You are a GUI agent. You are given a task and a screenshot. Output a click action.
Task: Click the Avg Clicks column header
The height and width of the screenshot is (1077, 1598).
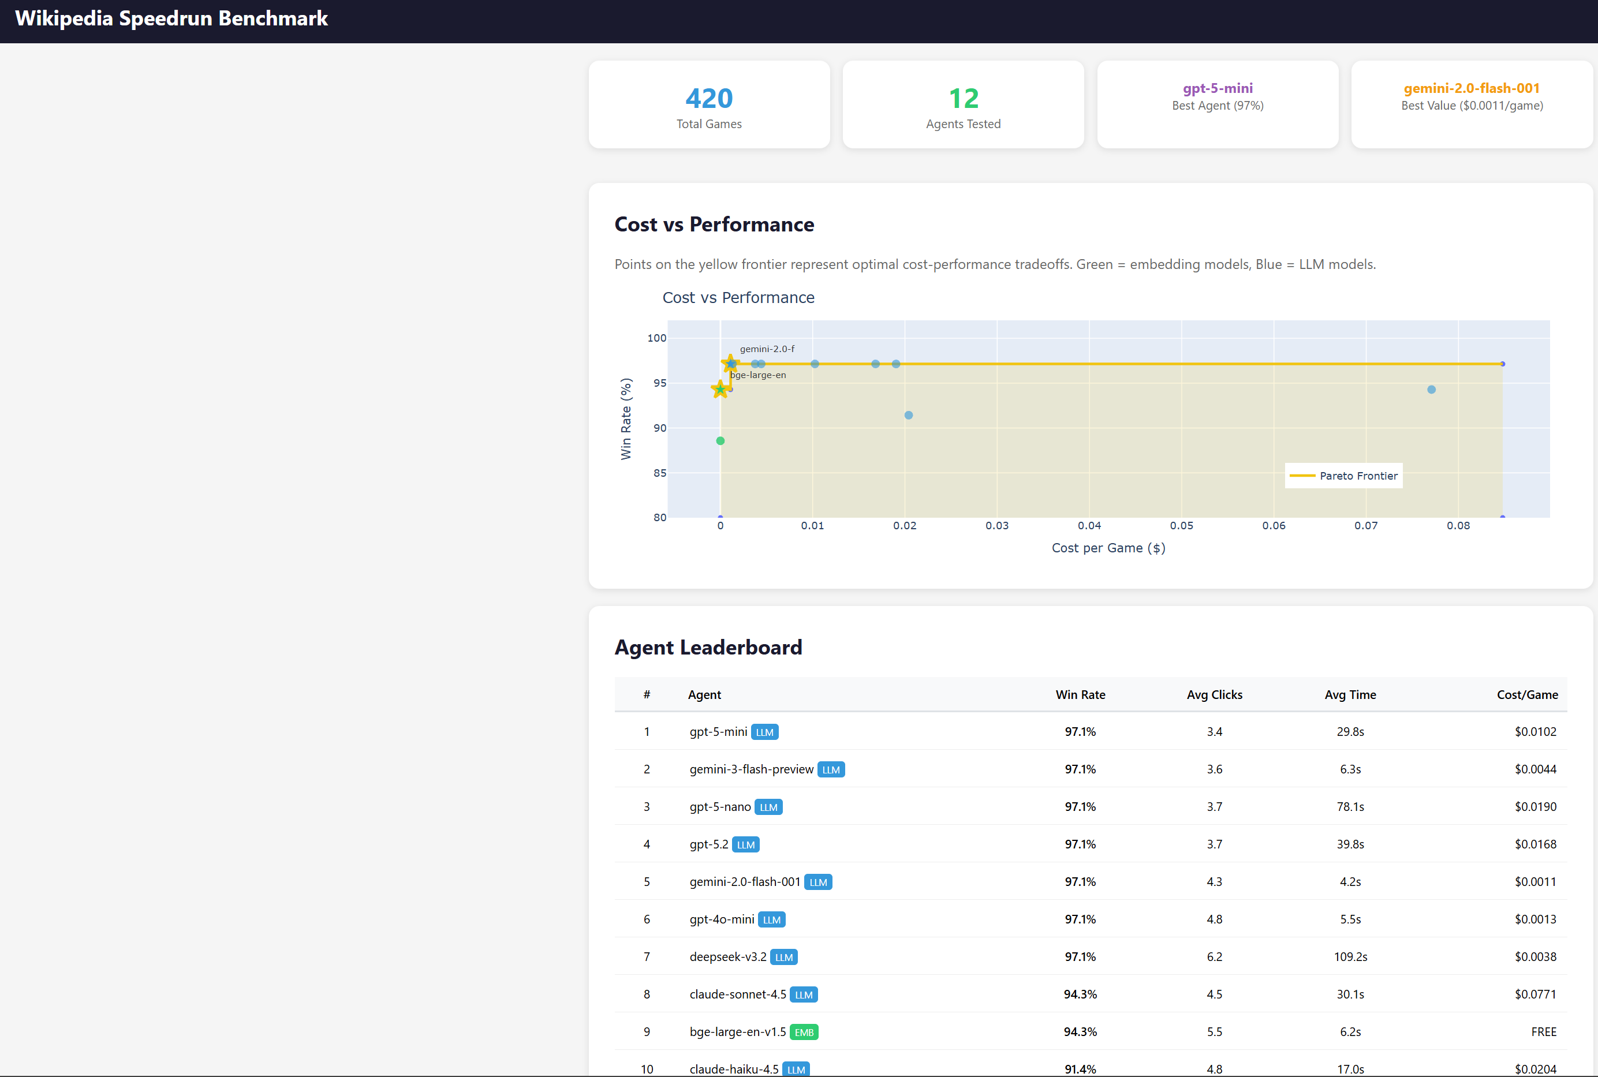(1214, 694)
